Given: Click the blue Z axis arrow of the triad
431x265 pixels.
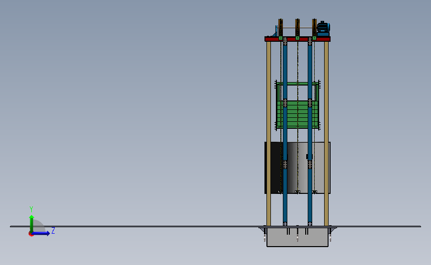Looking at the screenshot, I should pyautogui.click(x=41, y=233).
